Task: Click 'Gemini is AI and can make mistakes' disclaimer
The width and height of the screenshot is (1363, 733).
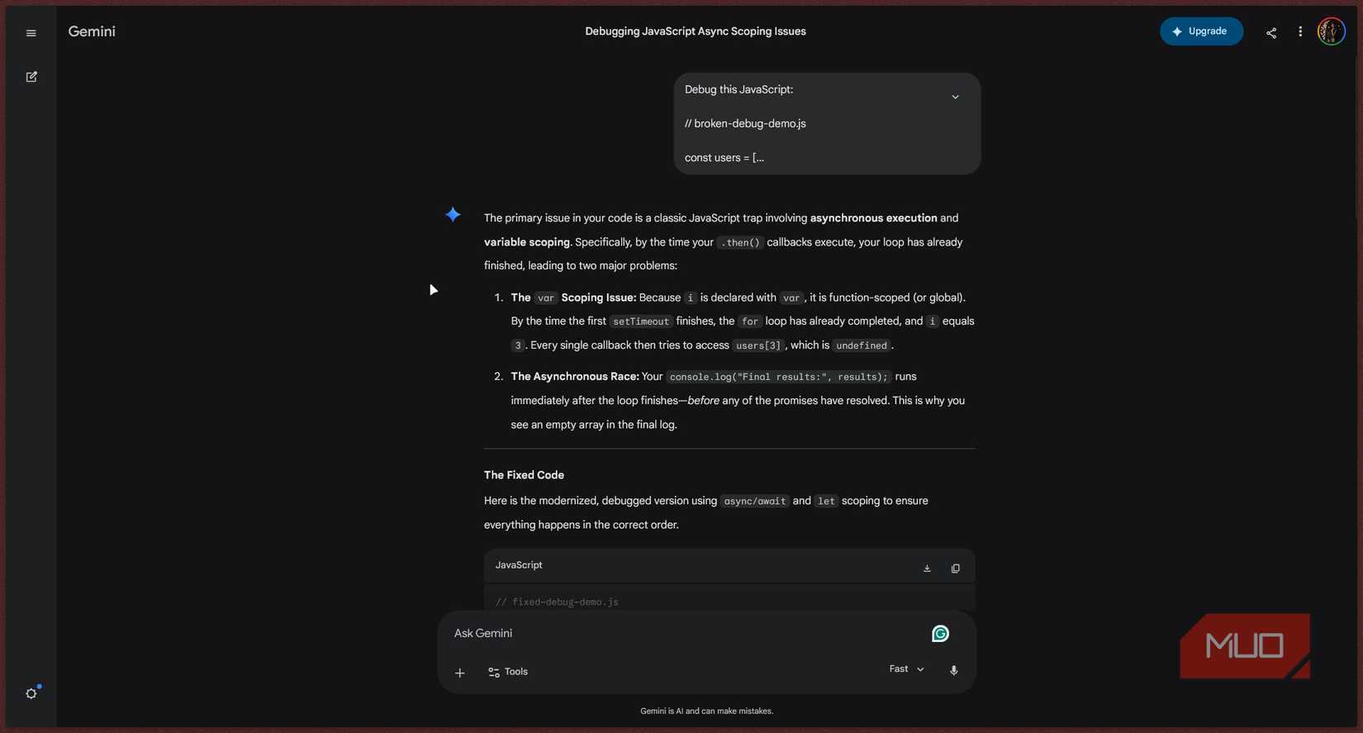Action: [707, 711]
